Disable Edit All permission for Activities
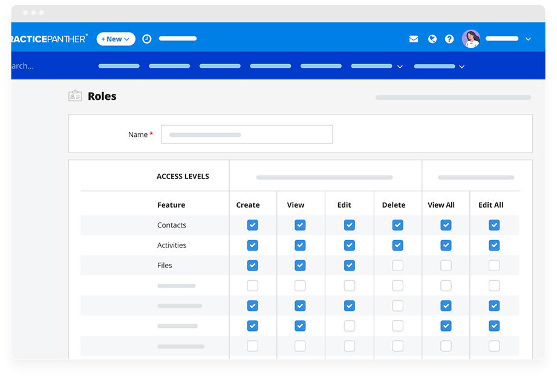The height and width of the screenshot is (377, 557). (494, 245)
